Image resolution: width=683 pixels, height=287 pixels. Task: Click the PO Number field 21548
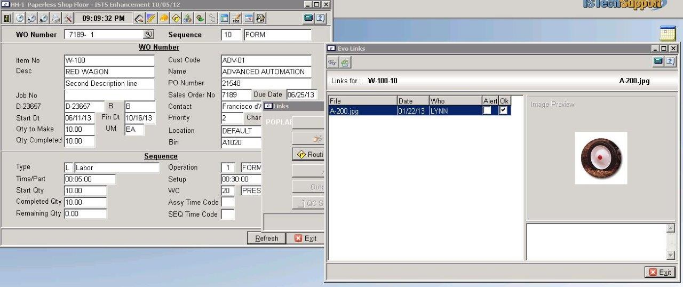266,83
